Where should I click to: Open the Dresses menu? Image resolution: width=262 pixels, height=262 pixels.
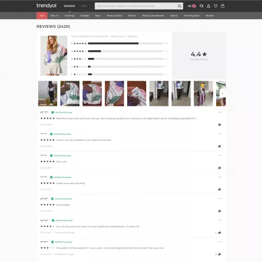tap(85, 16)
